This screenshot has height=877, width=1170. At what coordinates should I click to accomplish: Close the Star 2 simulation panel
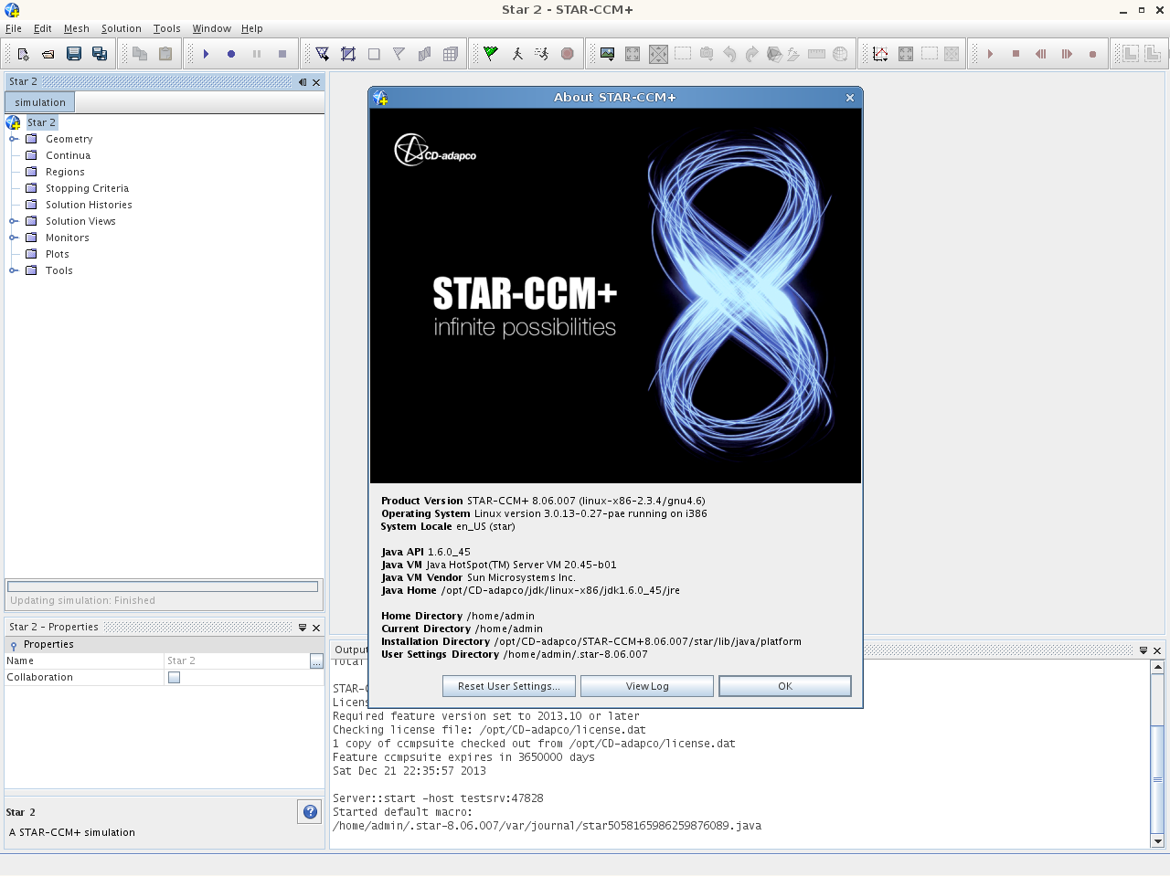coord(316,82)
